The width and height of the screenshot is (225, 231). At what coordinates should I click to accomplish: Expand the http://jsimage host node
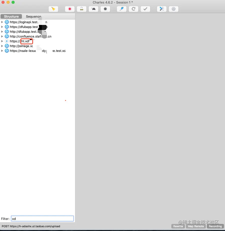2,46
